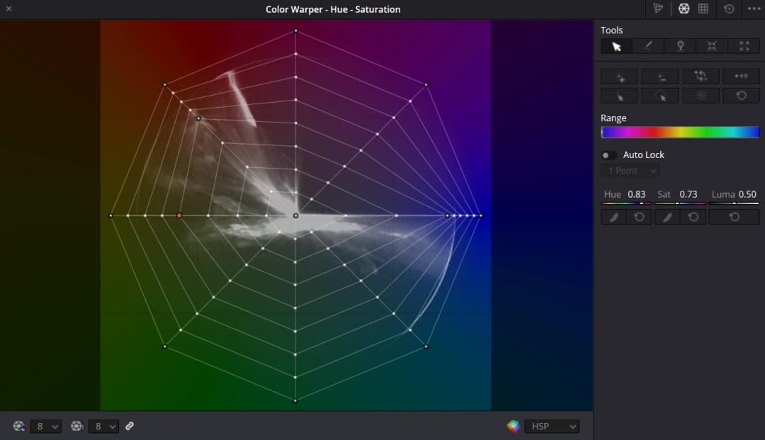
Task: Open the HSP color space dropdown
Action: [x=552, y=426]
